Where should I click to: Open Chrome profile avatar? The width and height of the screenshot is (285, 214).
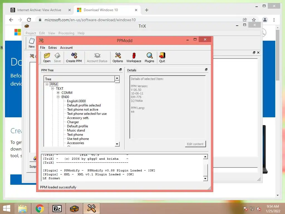pyautogui.click(x=265, y=20)
